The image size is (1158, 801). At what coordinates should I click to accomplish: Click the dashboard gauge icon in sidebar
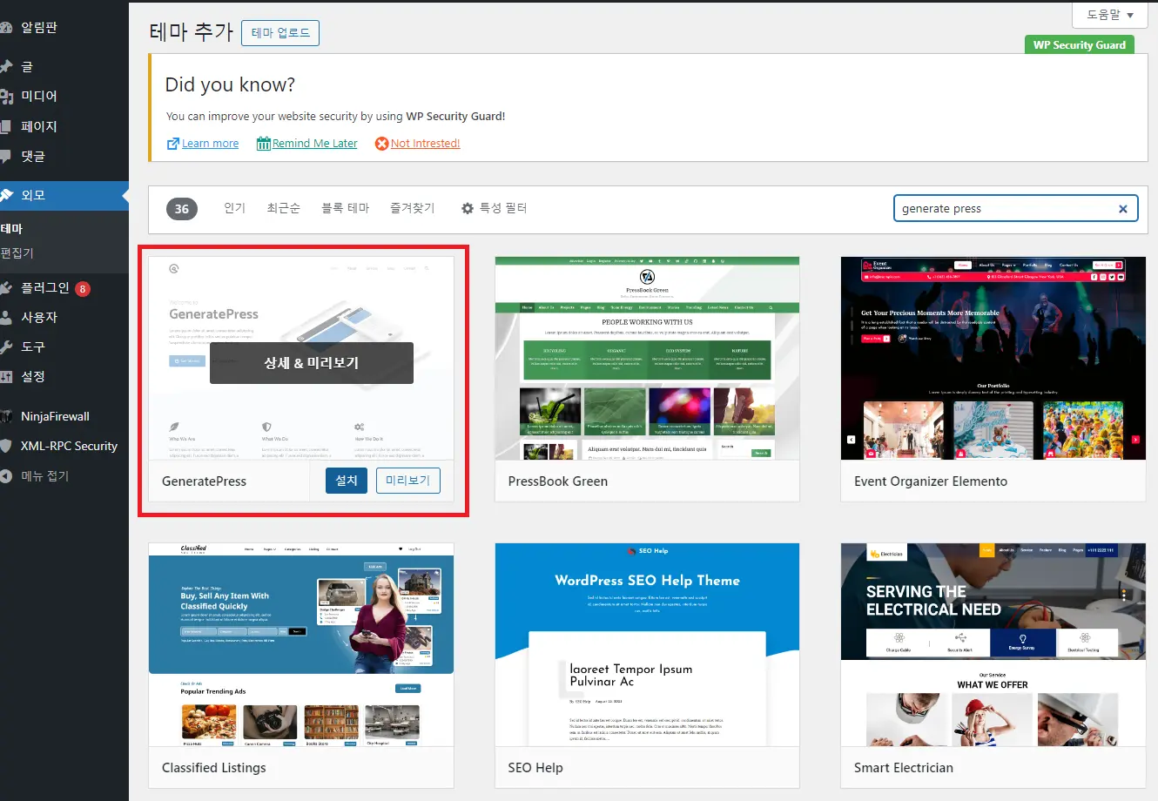point(6,27)
